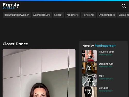Click Pendragonsart author under Mall
The height and width of the screenshot is (97, 129).
[106, 79]
